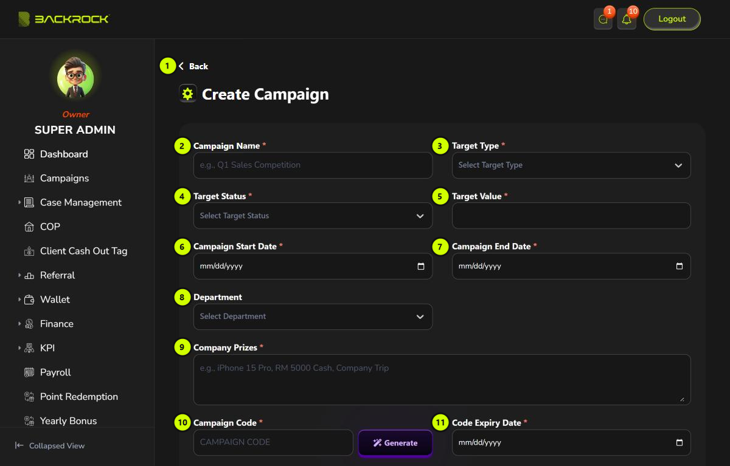Click the gear icon beside Create Campaign

click(187, 94)
